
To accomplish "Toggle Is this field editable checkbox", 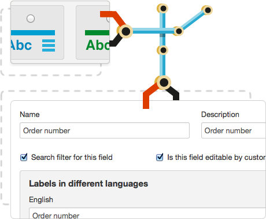I will click(160, 157).
